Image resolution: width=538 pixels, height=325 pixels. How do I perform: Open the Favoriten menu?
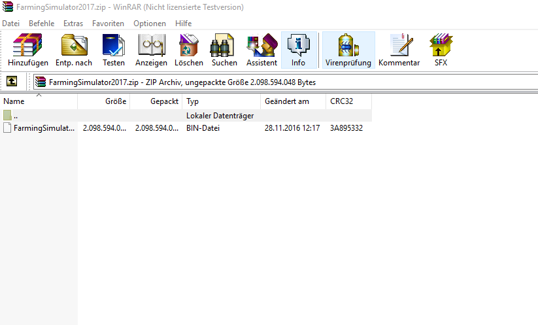(x=108, y=23)
